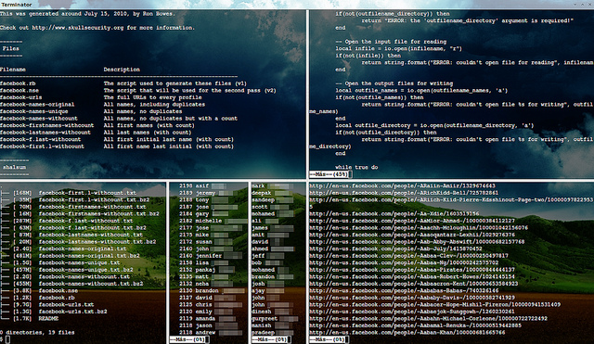
Task: Click '--Más--(0%)' prompt in URL pane
Action: [x=328, y=340]
